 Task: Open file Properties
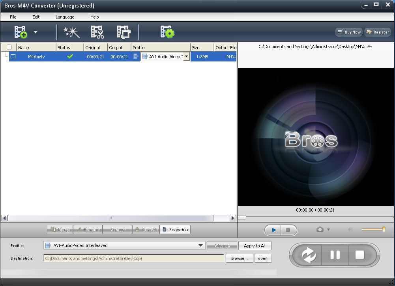coord(175,229)
